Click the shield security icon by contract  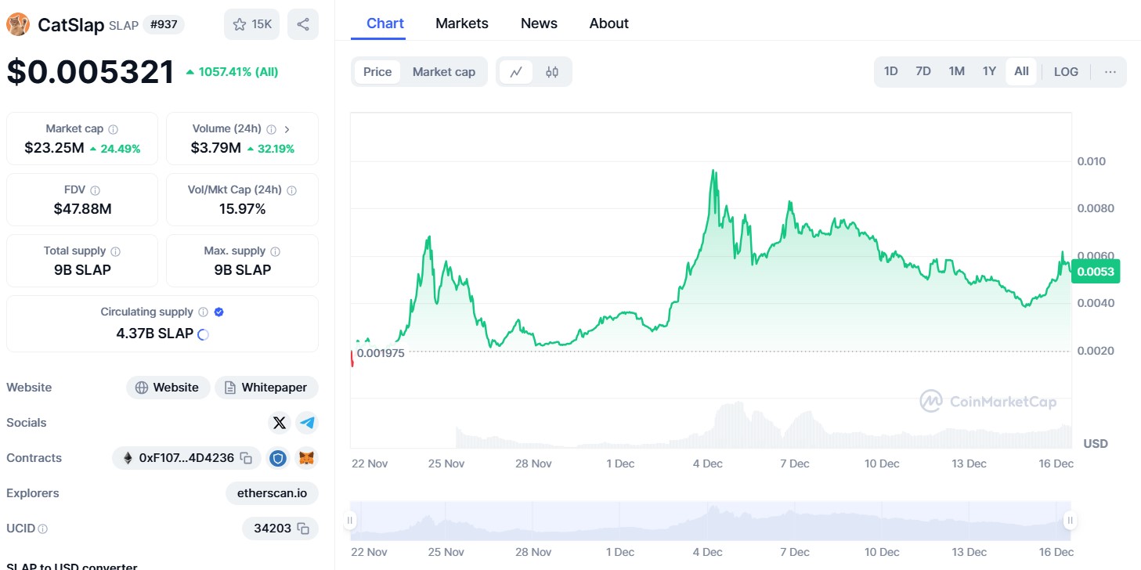tap(278, 458)
